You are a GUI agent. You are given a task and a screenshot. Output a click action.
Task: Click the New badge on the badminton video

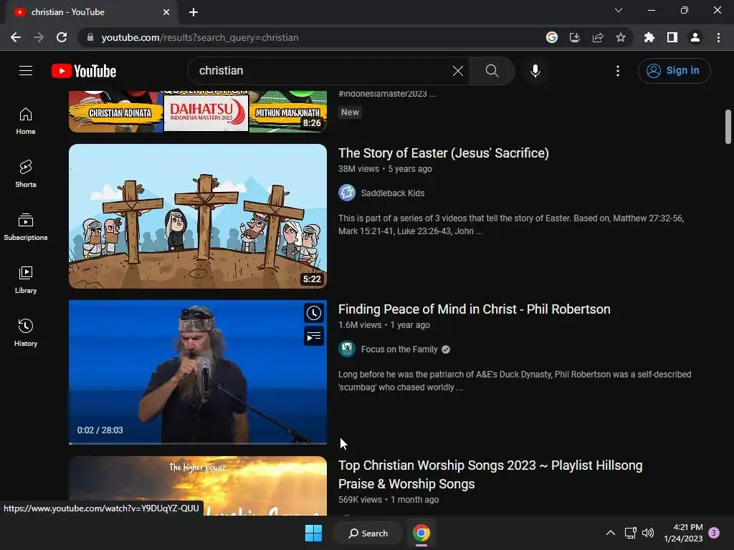tap(350, 112)
